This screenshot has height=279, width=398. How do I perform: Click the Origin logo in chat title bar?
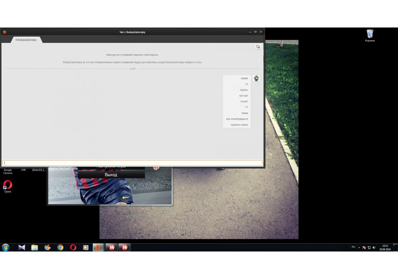tap(4, 32)
